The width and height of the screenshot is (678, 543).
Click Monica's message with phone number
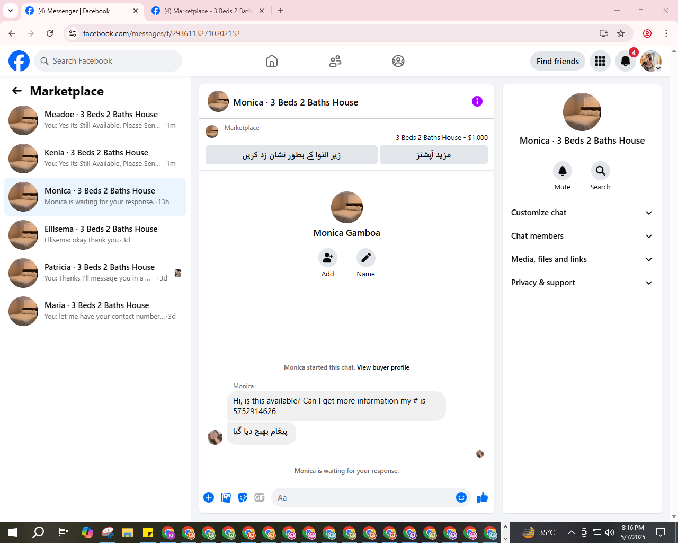tap(336, 406)
